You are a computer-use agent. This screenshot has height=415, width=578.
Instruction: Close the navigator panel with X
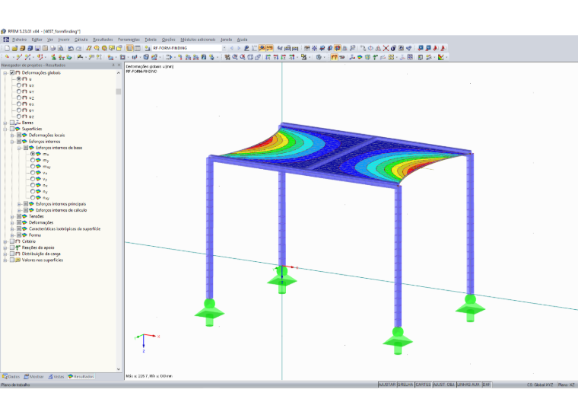(x=119, y=65)
